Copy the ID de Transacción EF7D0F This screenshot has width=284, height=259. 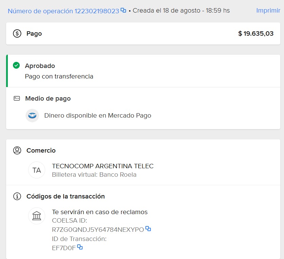(80, 247)
